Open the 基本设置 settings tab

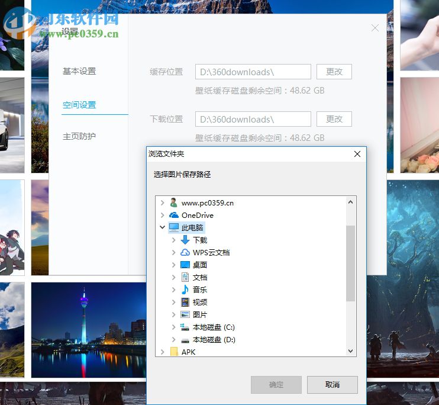point(79,71)
